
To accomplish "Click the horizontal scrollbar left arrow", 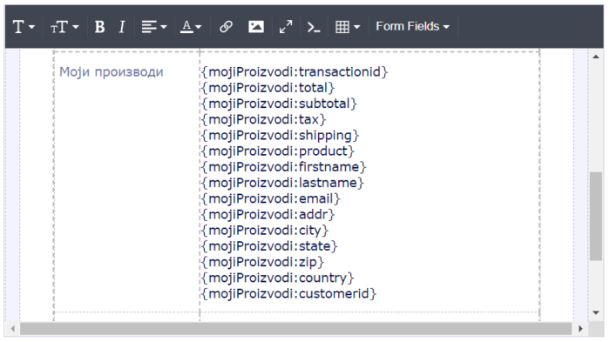I will click(x=13, y=329).
